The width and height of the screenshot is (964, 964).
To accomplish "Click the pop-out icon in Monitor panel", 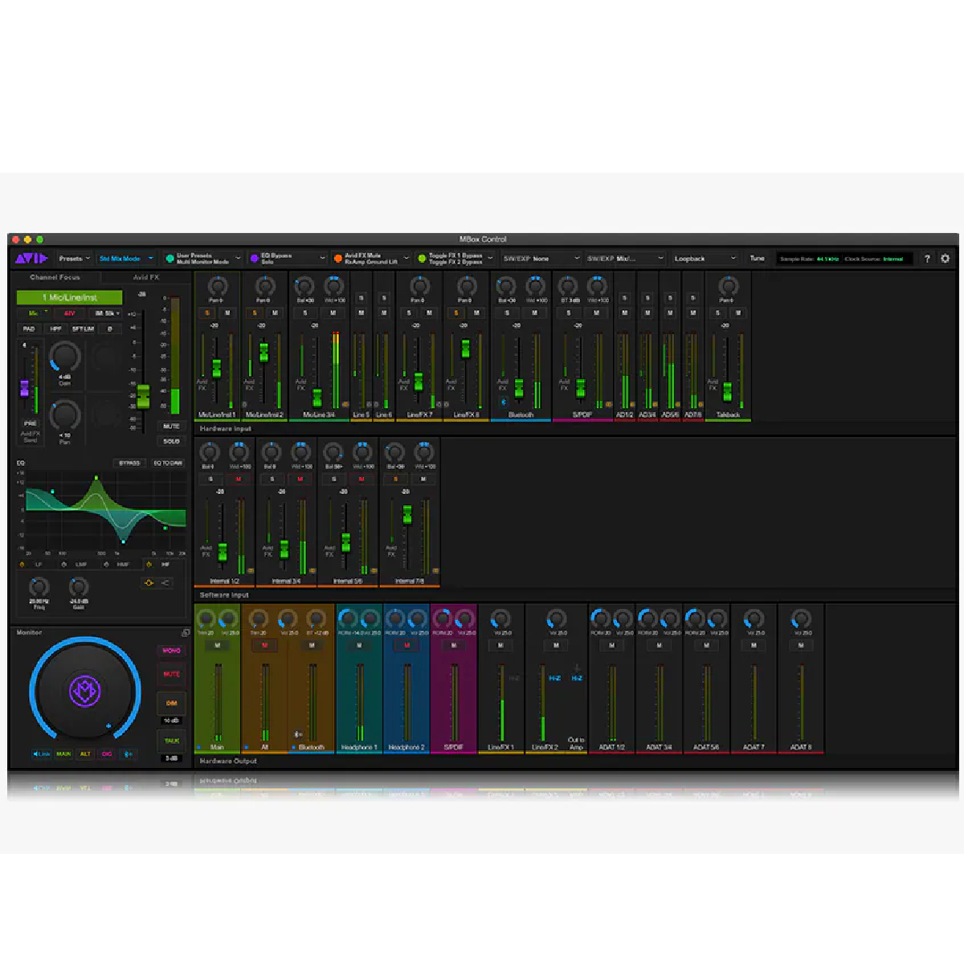I will click(x=186, y=633).
